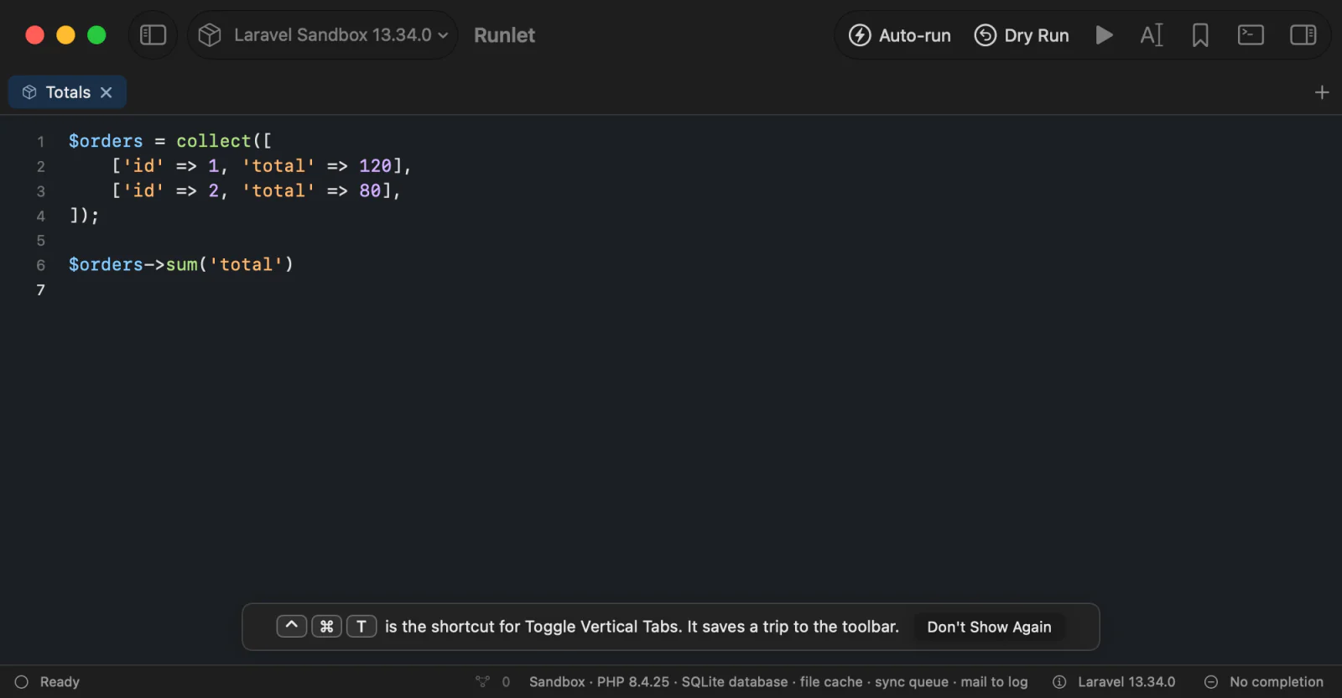Image resolution: width=1342 pixels, height=698 pixels.
Task: Toggle the left sidebar panel
Action: [x=153, y=35]
